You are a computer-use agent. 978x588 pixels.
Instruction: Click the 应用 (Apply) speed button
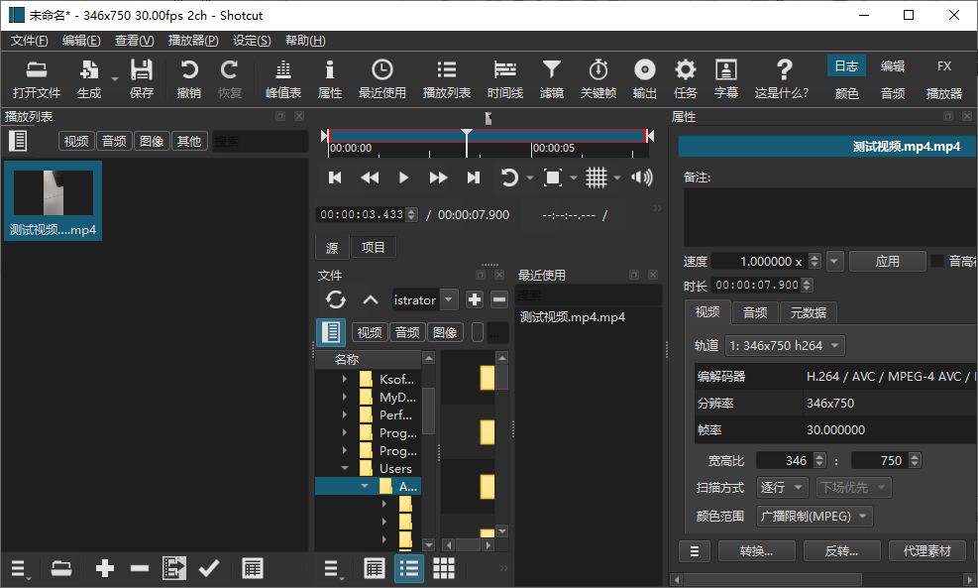click(x=887, y=261)
